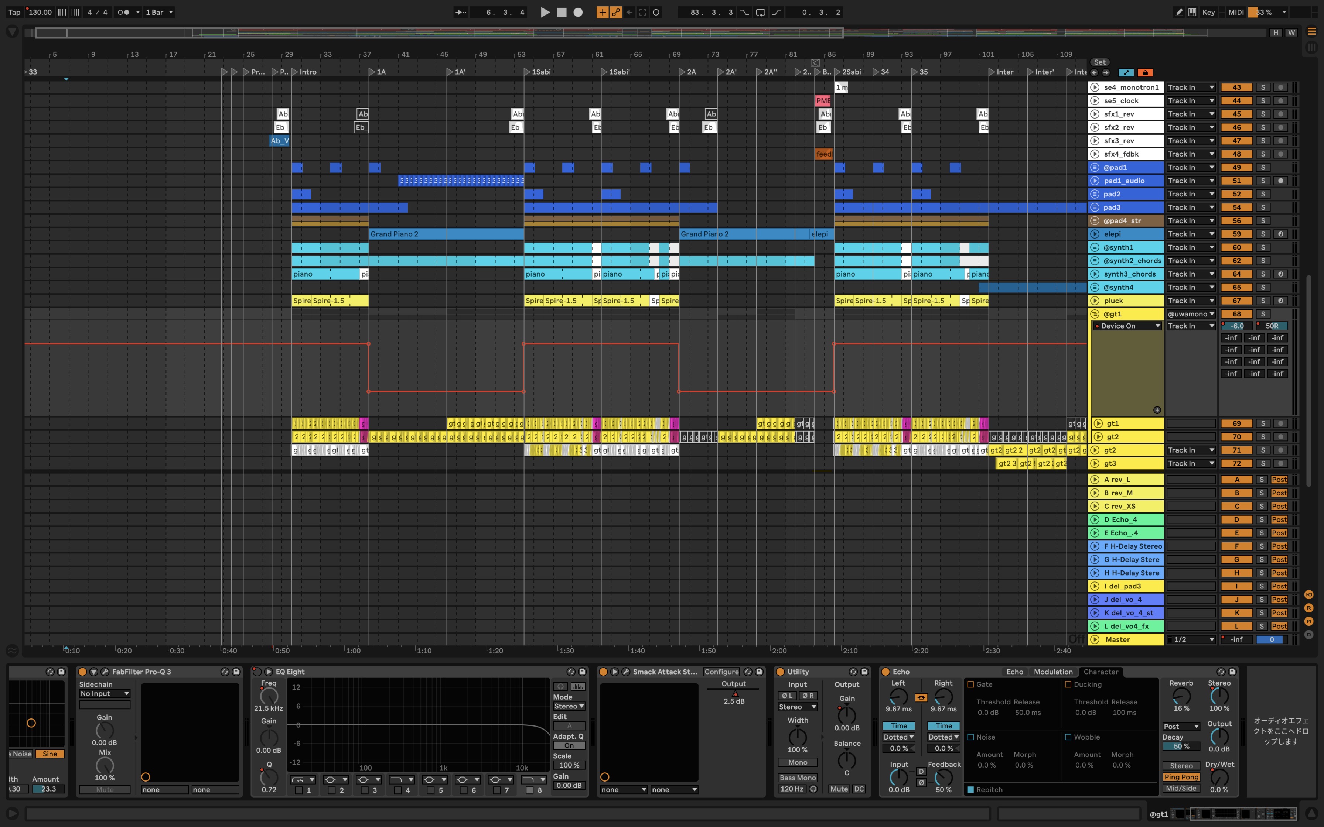Click Set locator button

[x=1100, y=62]
